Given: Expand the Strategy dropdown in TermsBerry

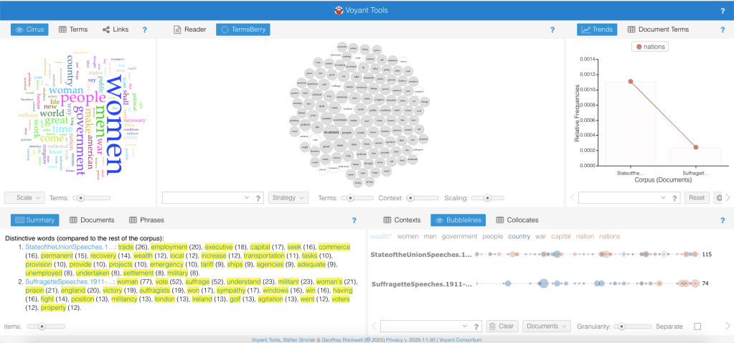Looking at the screenshot, I should pyautogui.click(x=288, y=197).
